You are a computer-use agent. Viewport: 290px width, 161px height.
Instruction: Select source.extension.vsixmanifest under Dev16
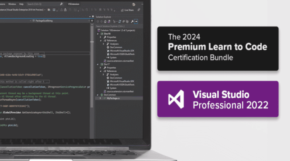[120, 61]
